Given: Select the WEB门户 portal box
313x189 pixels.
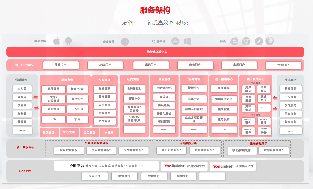Looking at the screenshot, I should point(105,65).
